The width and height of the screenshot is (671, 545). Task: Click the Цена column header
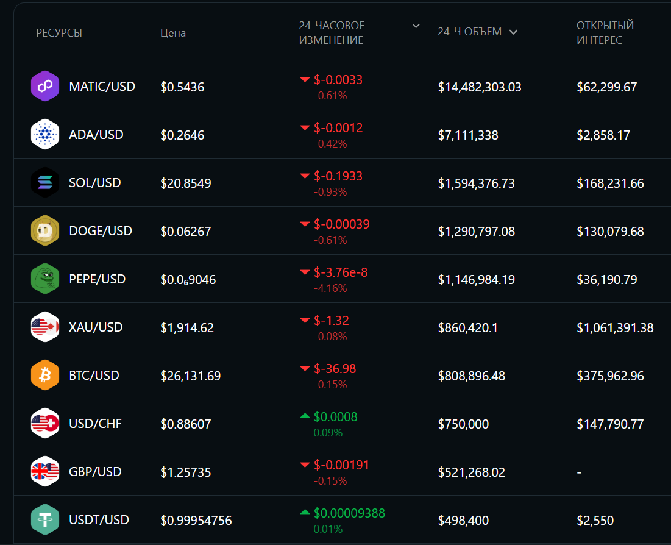coord(173,33)
